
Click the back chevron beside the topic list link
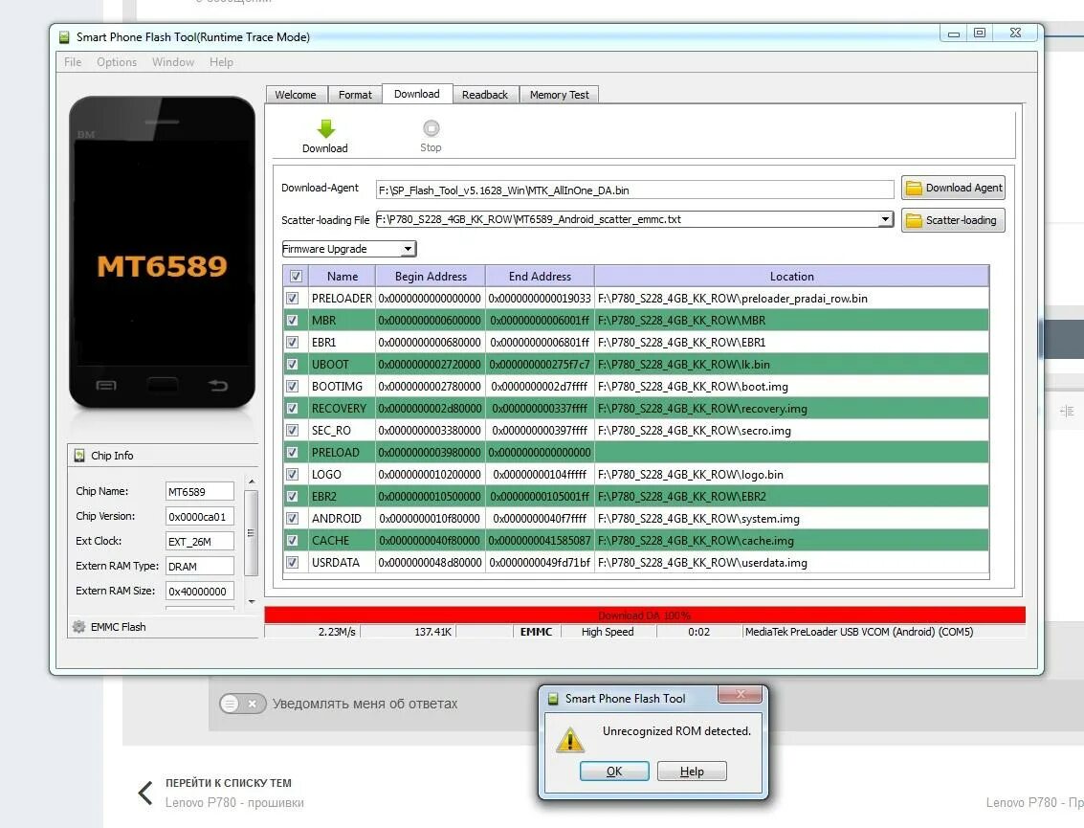(x=145, y=793)
